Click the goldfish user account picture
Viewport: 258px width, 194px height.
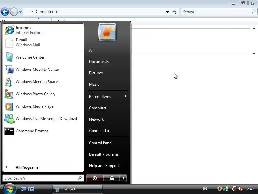[x=107, y=32]
